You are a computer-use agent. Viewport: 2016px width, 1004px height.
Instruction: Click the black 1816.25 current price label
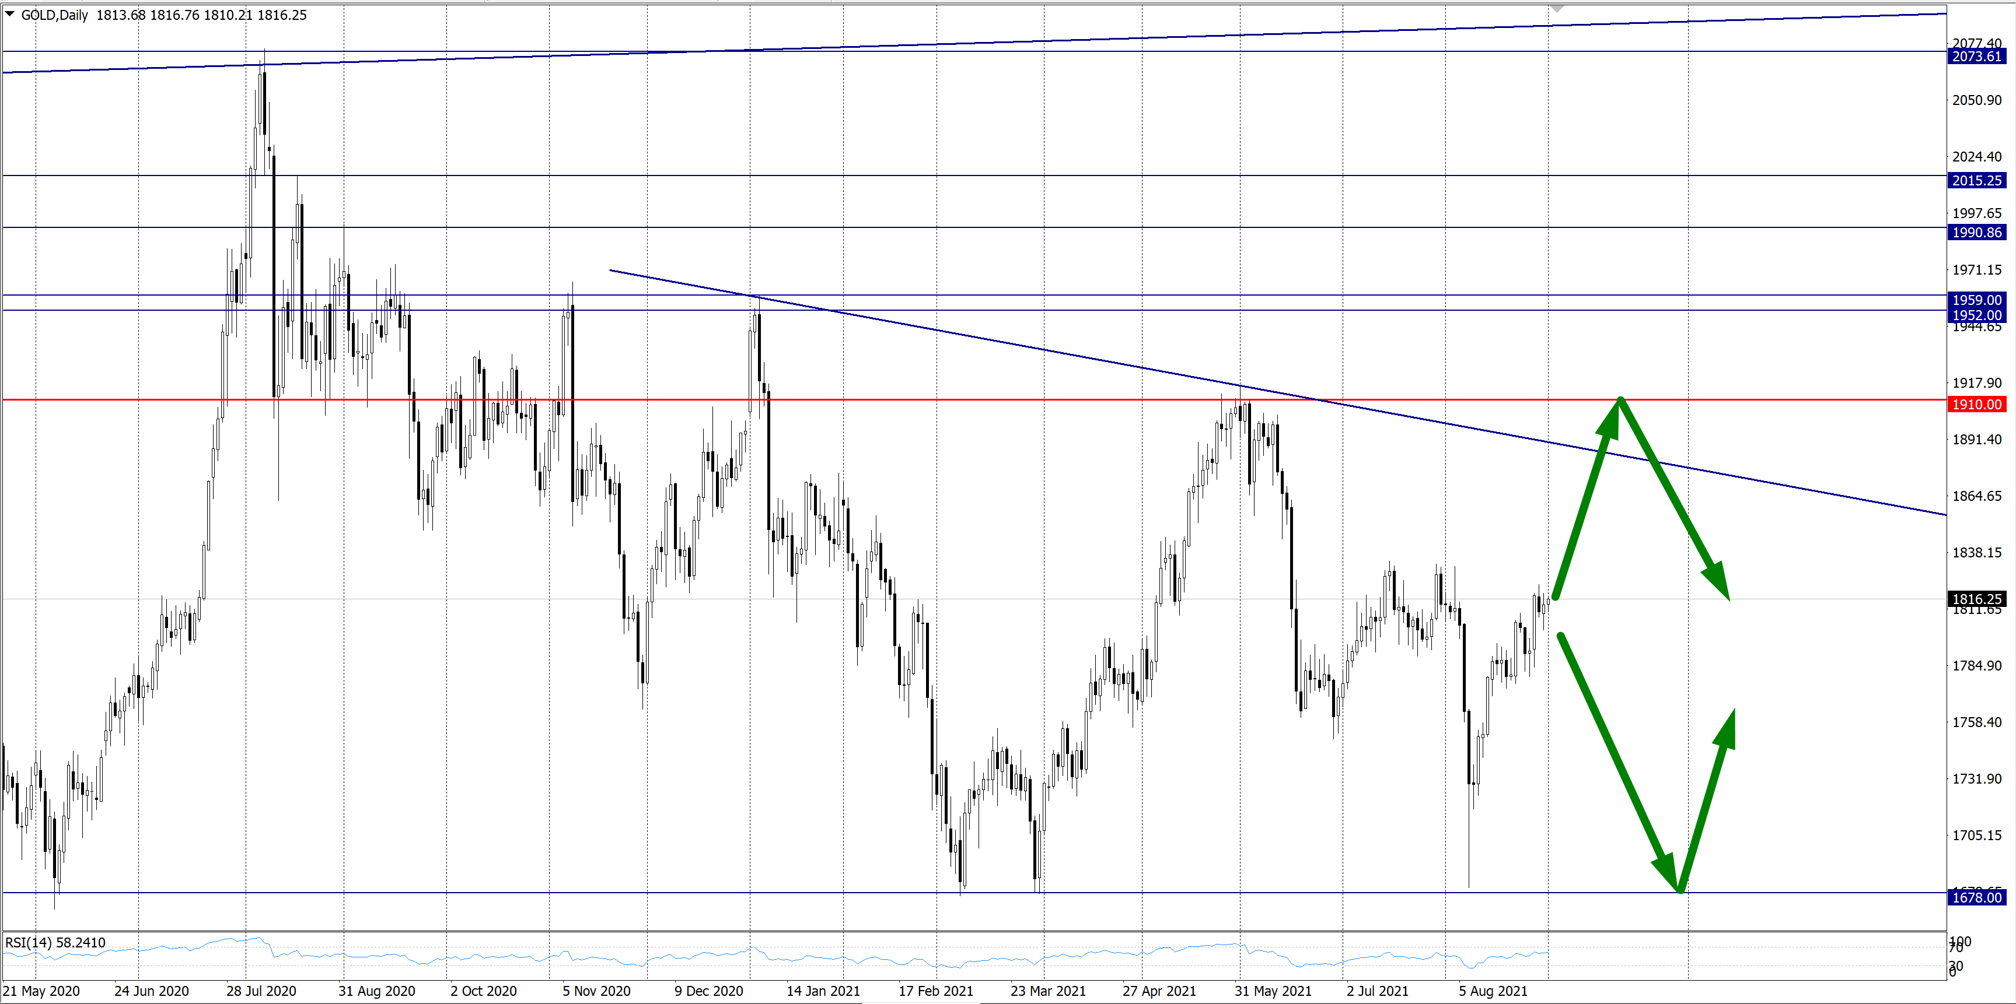coord(1976,599)
